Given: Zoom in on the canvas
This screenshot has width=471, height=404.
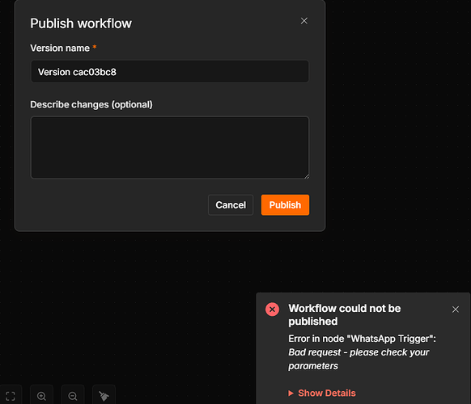Looking at the screenshot, I should [x=41, y=396].
